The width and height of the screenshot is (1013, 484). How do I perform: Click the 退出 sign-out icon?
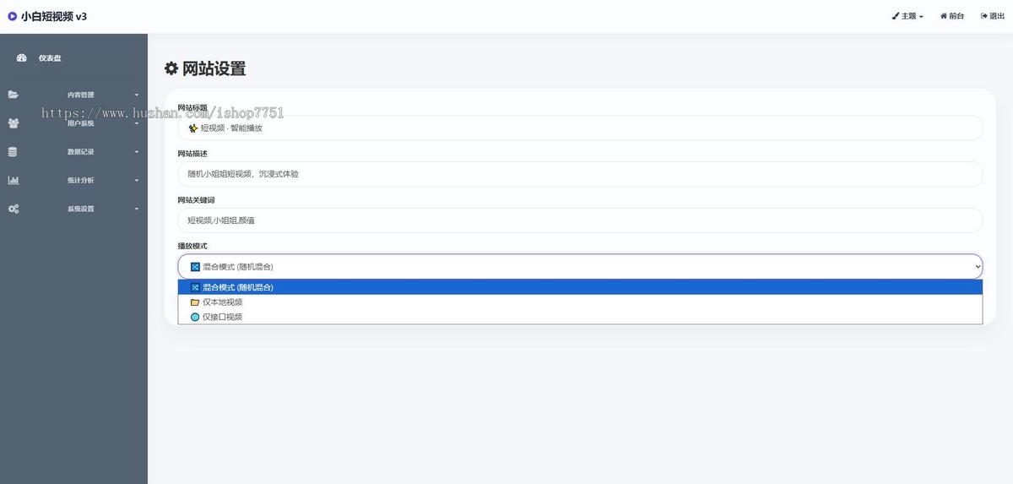coord(984,16)
